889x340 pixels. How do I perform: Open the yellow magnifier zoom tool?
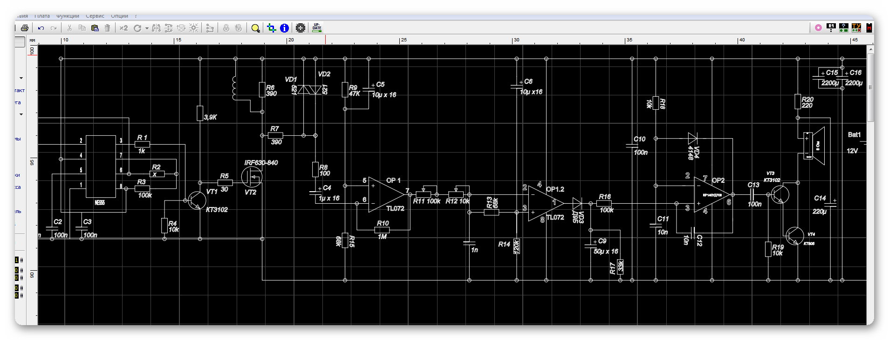(x=255, y=28)
